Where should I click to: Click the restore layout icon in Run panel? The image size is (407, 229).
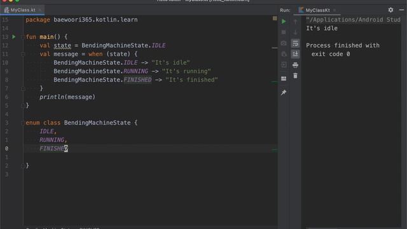pyautogui.click(x=284, y=78)
